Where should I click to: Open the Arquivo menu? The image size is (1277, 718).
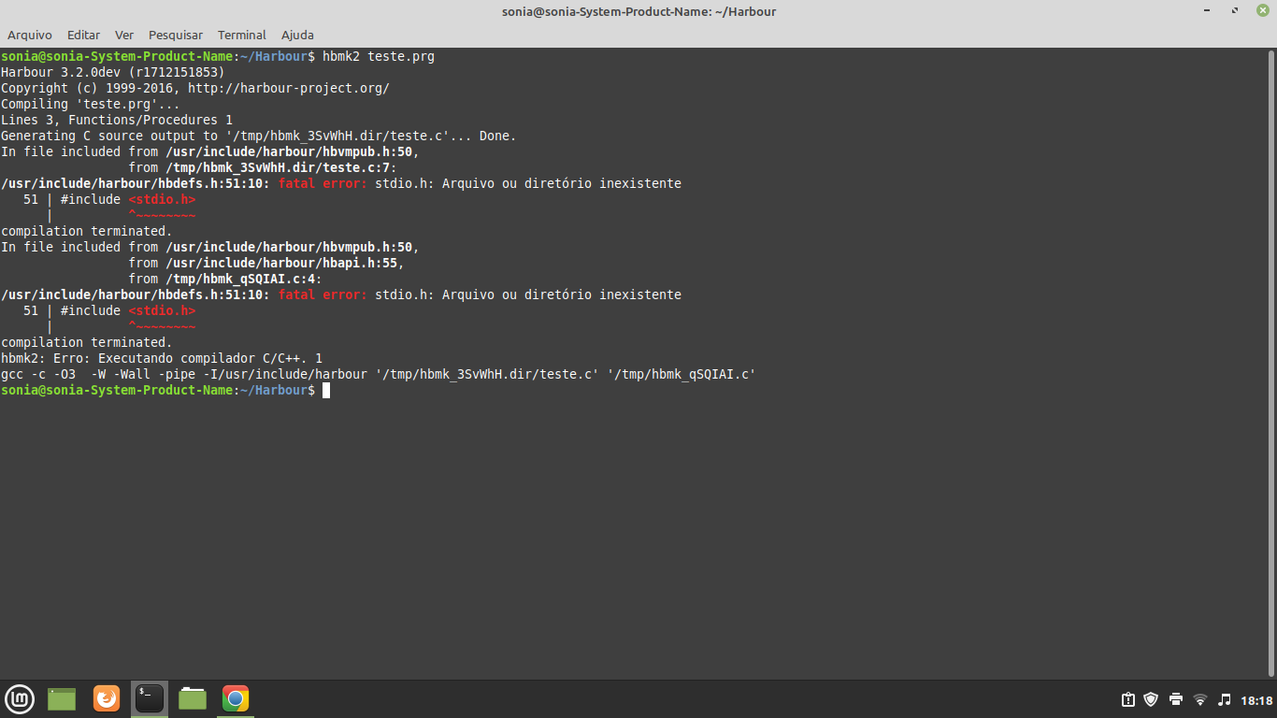30,35
